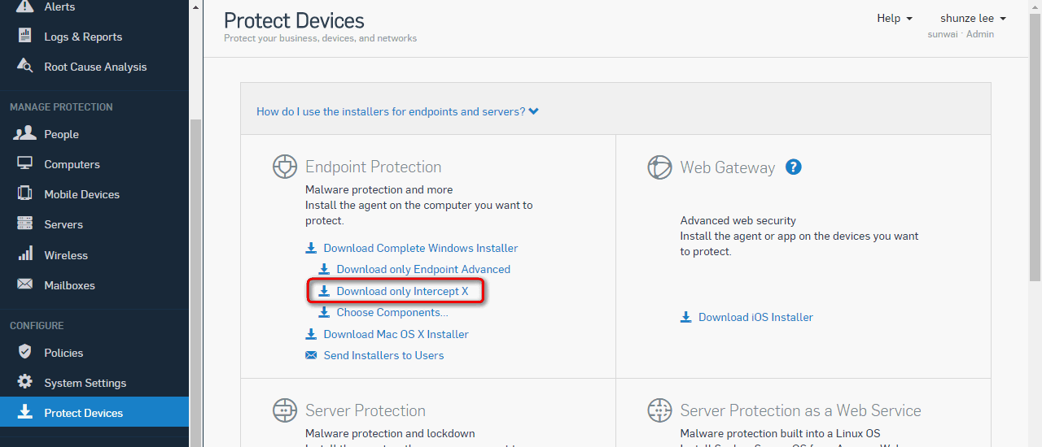Click the Web Gateway help question mark
The height and width of the screenshot is (447, 1042).
[794, 167]
